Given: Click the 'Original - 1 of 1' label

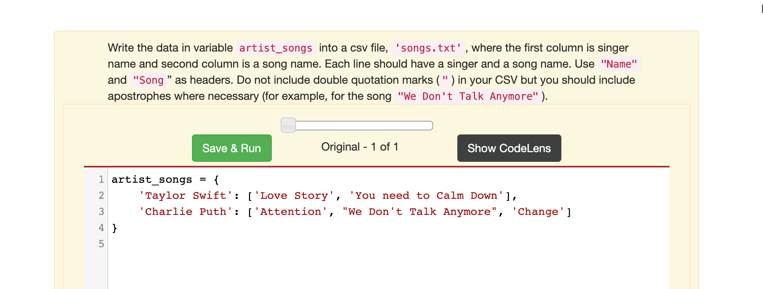Looking at the screenshot, I should [360, 147].
